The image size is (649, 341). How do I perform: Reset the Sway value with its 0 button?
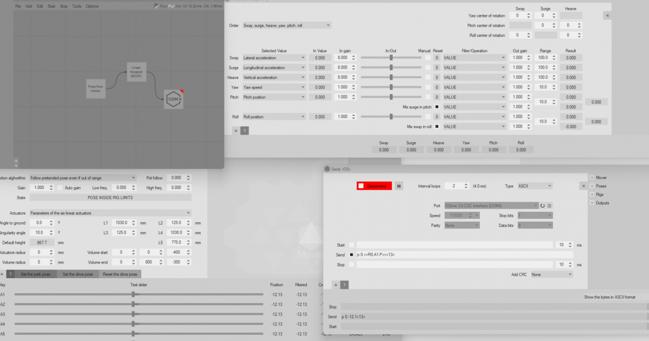pos(437,58)
